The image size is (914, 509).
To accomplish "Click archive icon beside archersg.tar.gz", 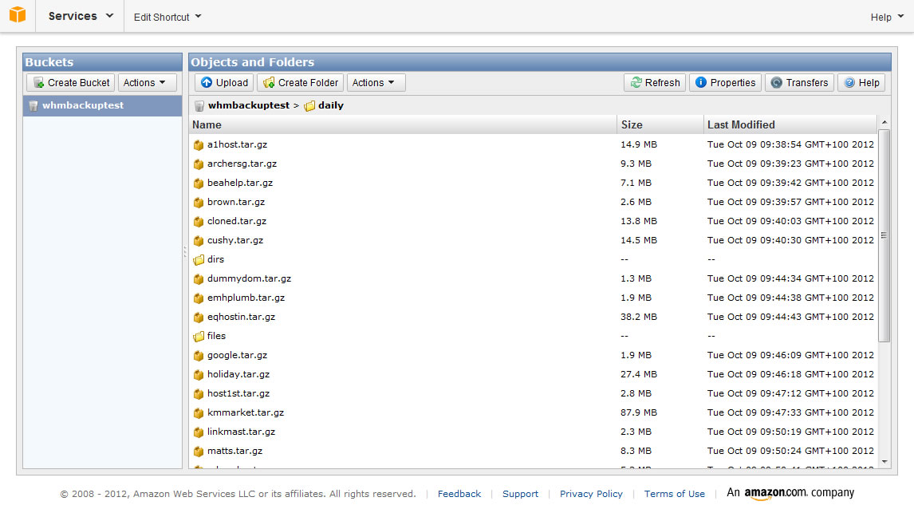I will point(198,164).
